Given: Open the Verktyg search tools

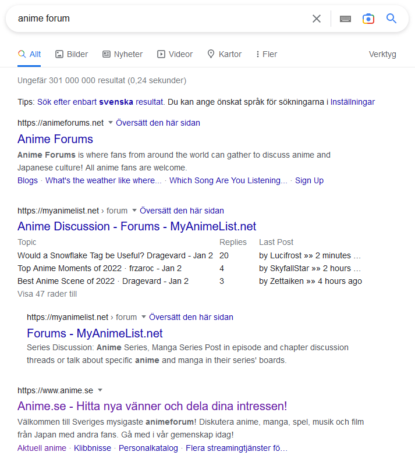Looking at the screenshot, I should click(x=382, y=54).
